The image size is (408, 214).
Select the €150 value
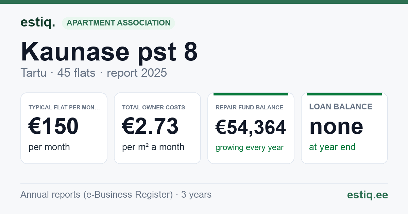pos(53,126)
